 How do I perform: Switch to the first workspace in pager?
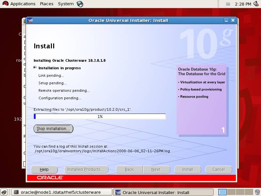[x=222, y=192]
